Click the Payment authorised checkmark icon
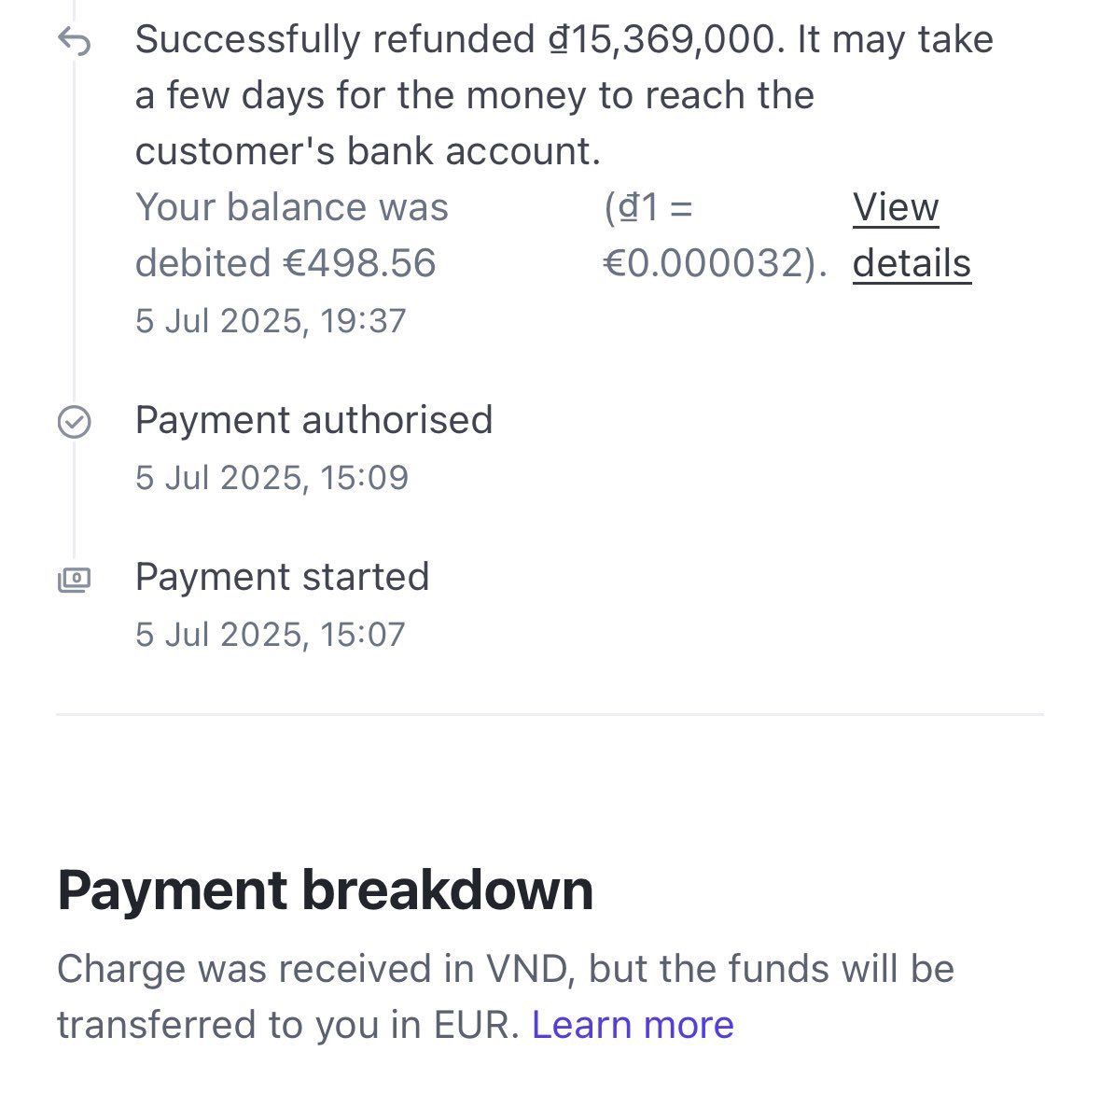The image size is (1100, 1093). tap(74, 422)
